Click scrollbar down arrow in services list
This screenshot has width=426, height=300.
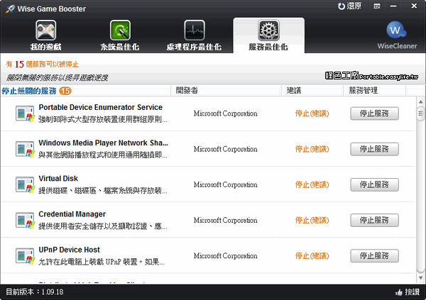pyautogui.click(x=420, y=278)
